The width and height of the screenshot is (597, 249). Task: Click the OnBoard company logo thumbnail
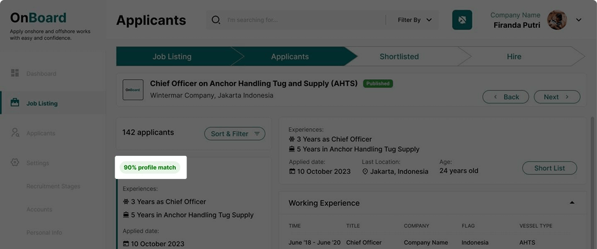click(x=133, y=90)
